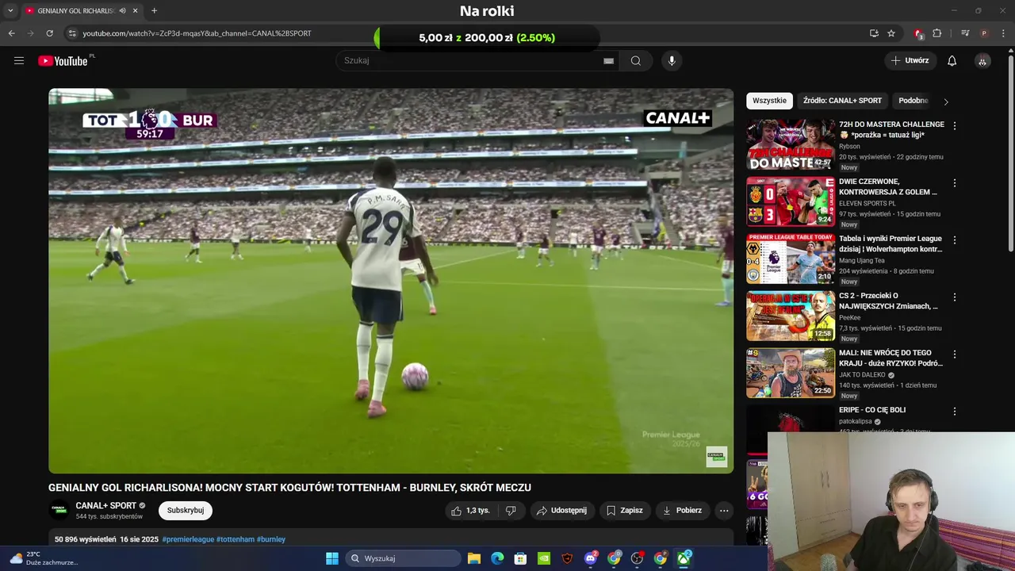
Task: Reload the page
Action: tap(49, 33)
